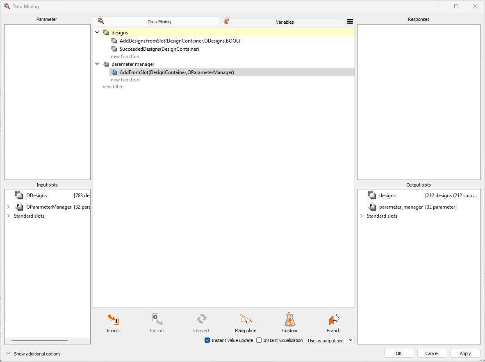The image size is (485, 362).
Task: Click the OK button
Action: [398, 353]
